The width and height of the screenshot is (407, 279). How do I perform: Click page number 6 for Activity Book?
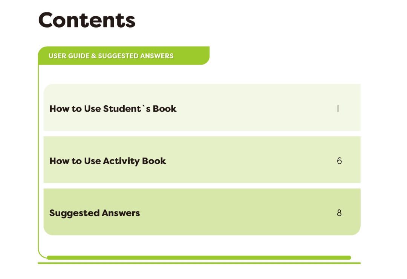(339, 161)
